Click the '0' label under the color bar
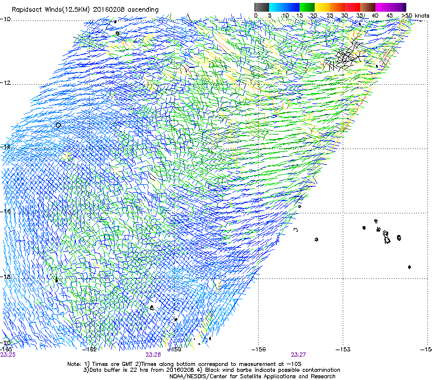 coord(256,15)
